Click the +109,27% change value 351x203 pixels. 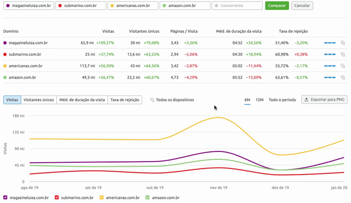pyautogui.click(x=105, y=43)
